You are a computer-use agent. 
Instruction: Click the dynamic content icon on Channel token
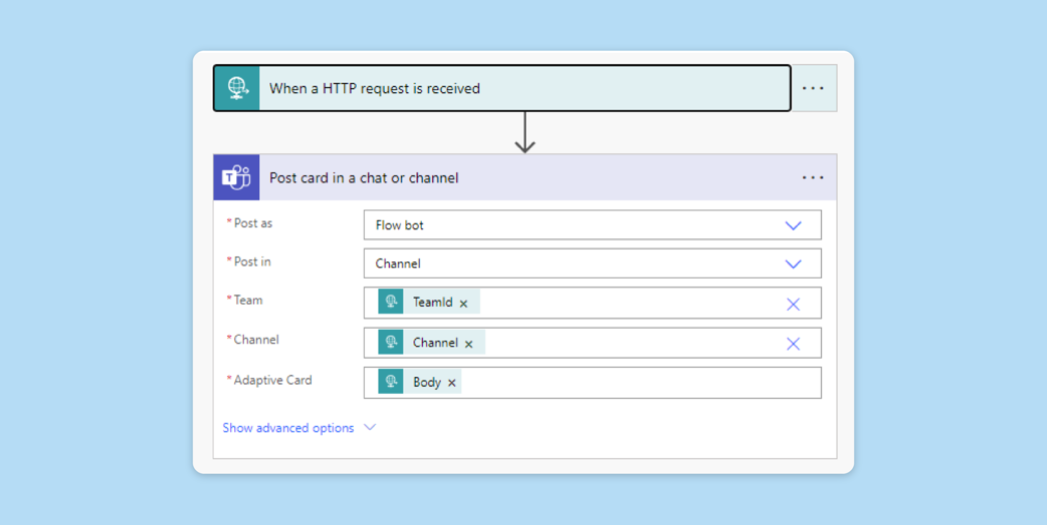pos(391,342)
